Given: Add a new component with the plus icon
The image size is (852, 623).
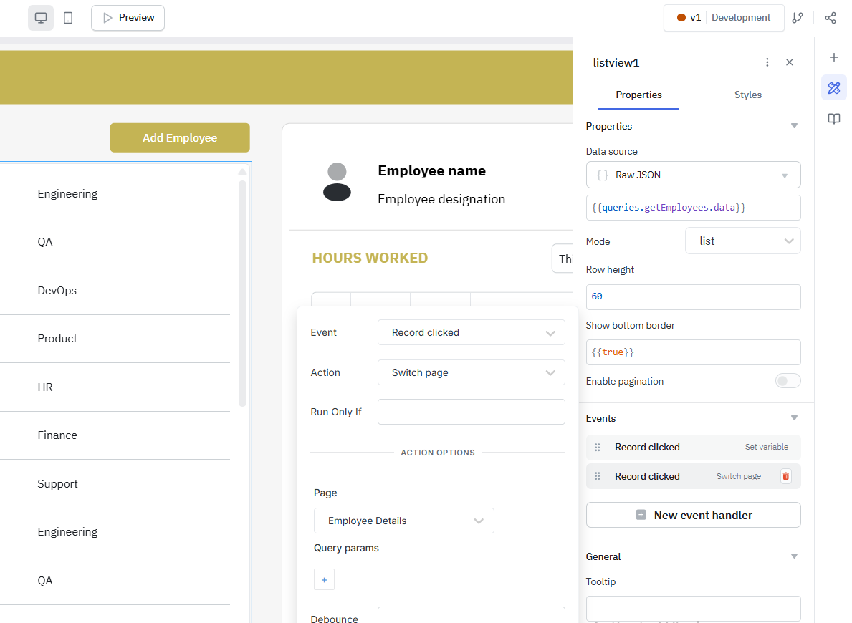Looking at the screenshot, I should (834, 57).
